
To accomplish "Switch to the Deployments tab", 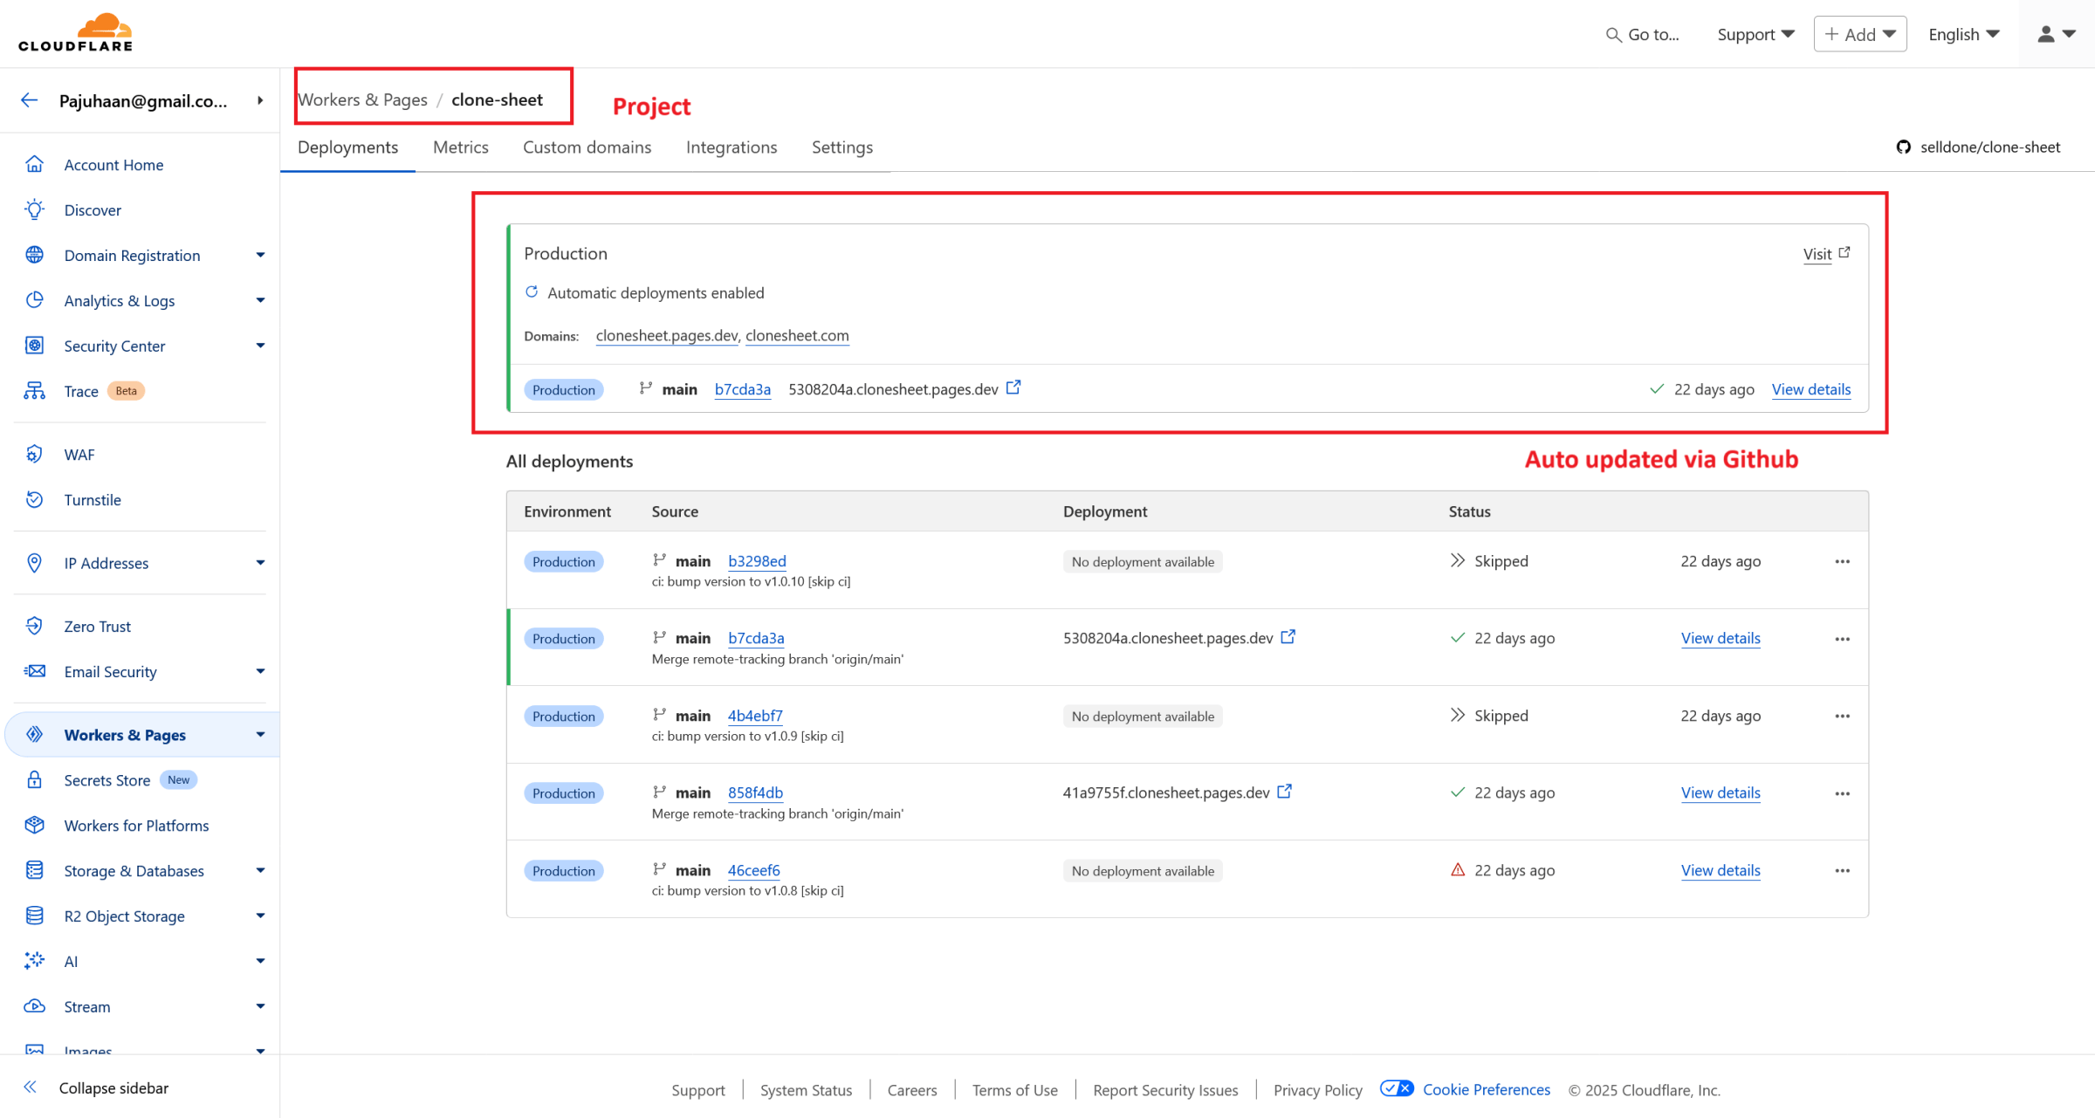I will tap(347, 147).
